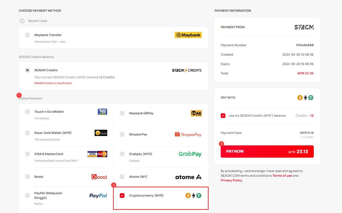Image resolution: width=342 pixels, height=213 pixels.
Task: Click '(Malaysian Bank issued Card ONLY)' note
Action: tap(56, 161)
